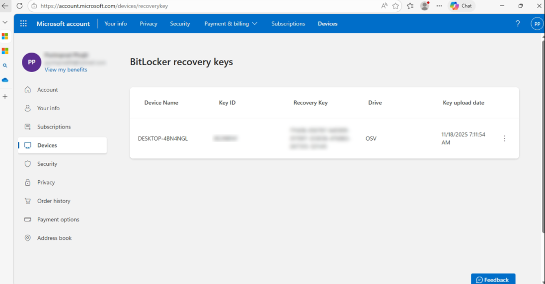The width and height of the screenshot is (545, 284).
Task: Open PP account manager in header
Action: point(538,24)
